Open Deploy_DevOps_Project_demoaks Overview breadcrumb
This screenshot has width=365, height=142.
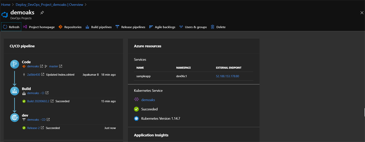coord(48,4)
